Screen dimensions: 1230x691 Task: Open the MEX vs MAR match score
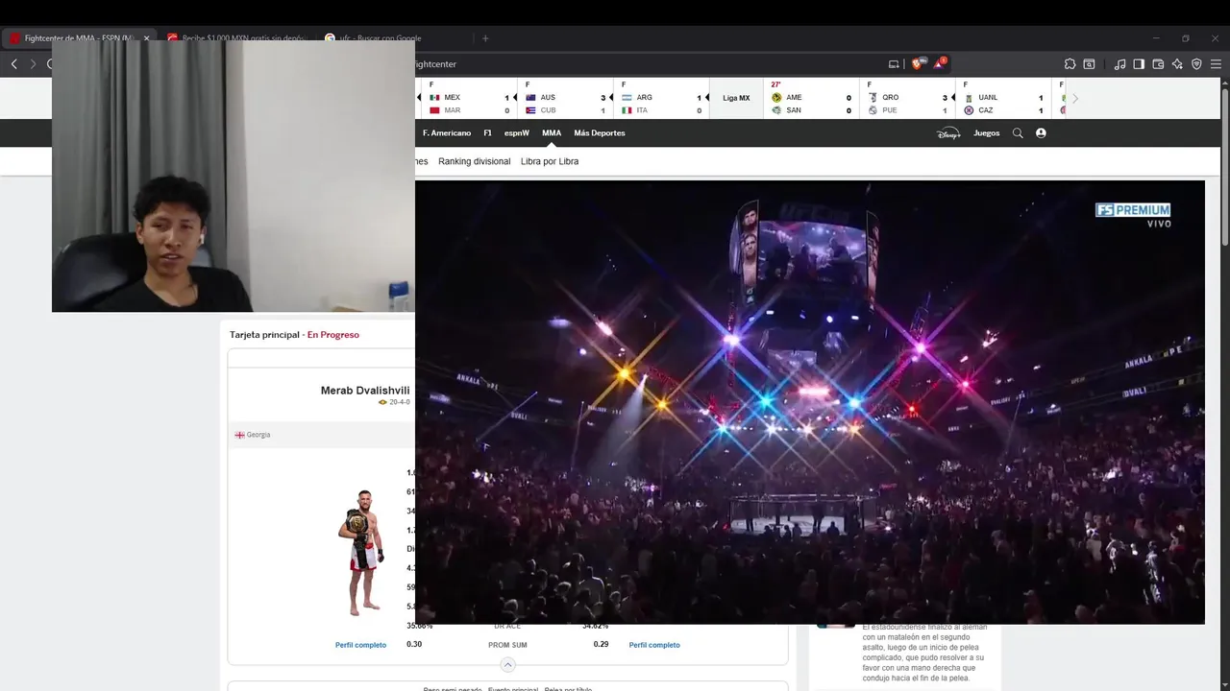tap(468, 98)
